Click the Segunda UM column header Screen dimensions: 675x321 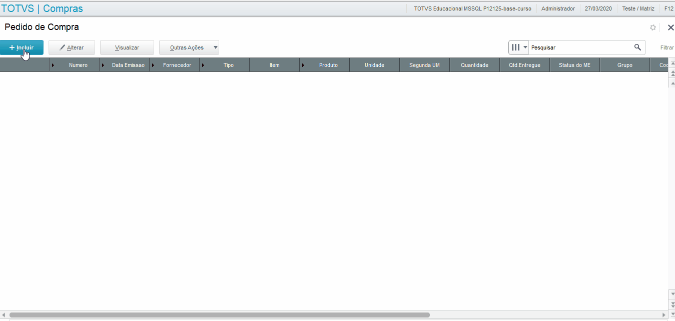[424, 65]
